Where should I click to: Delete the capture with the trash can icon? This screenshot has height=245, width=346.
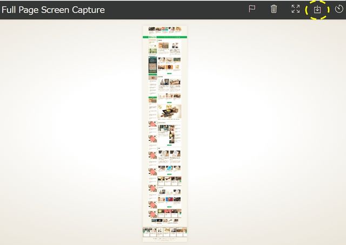coord(274,9)
